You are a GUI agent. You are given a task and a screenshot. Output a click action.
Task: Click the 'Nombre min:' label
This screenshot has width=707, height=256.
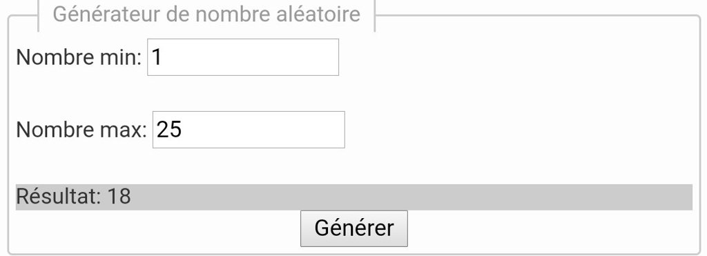tap(79, 58)
